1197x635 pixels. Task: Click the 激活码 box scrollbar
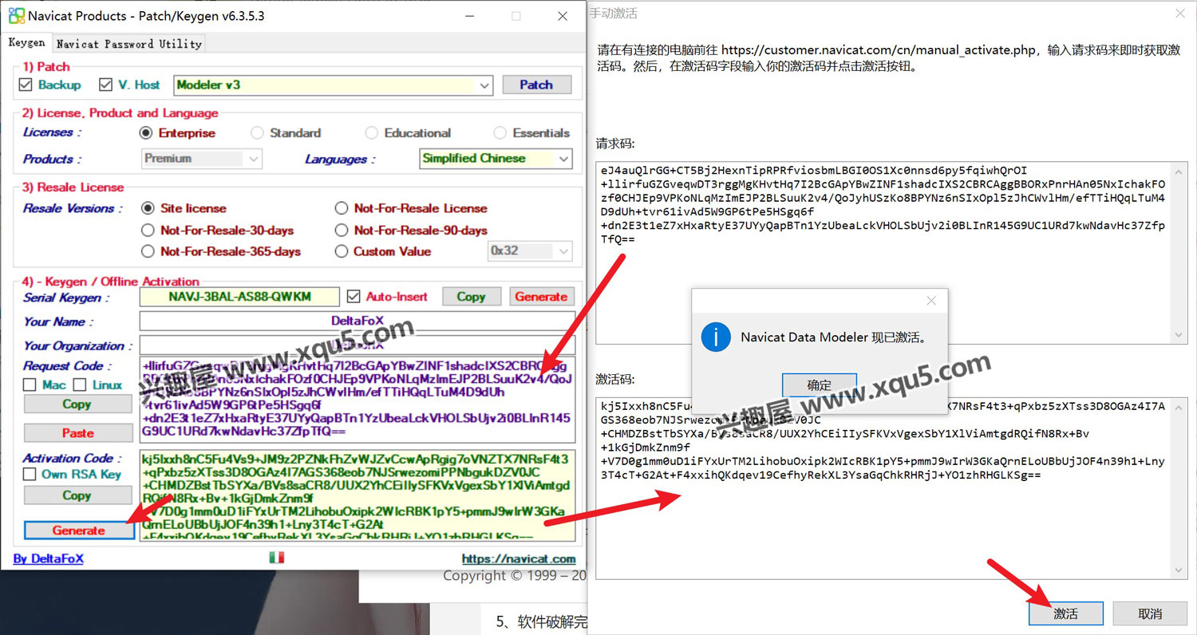pos(1179,487)
